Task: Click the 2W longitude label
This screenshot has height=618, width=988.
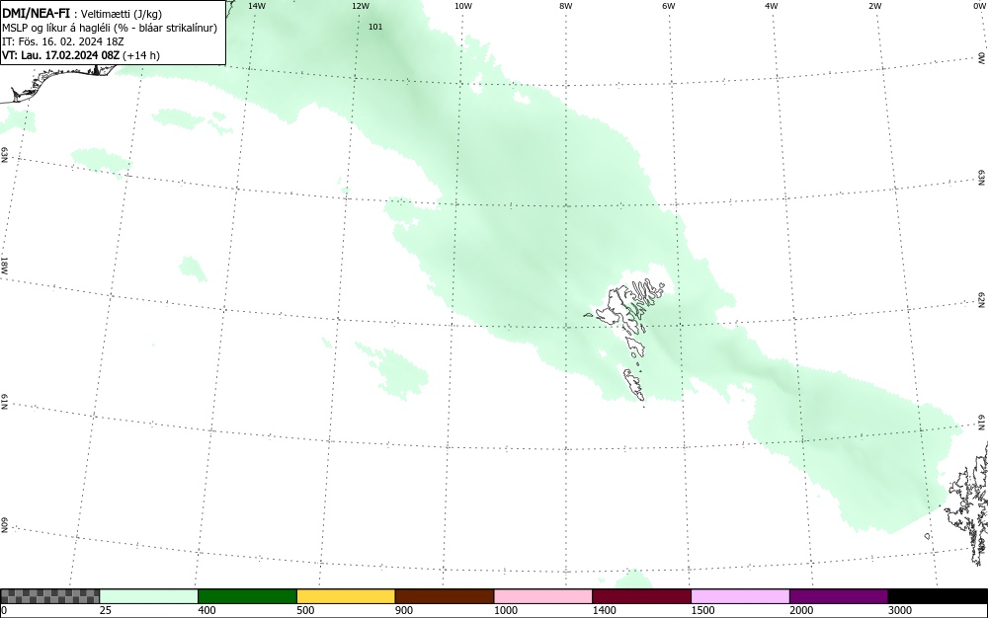Action: point(874,6)
